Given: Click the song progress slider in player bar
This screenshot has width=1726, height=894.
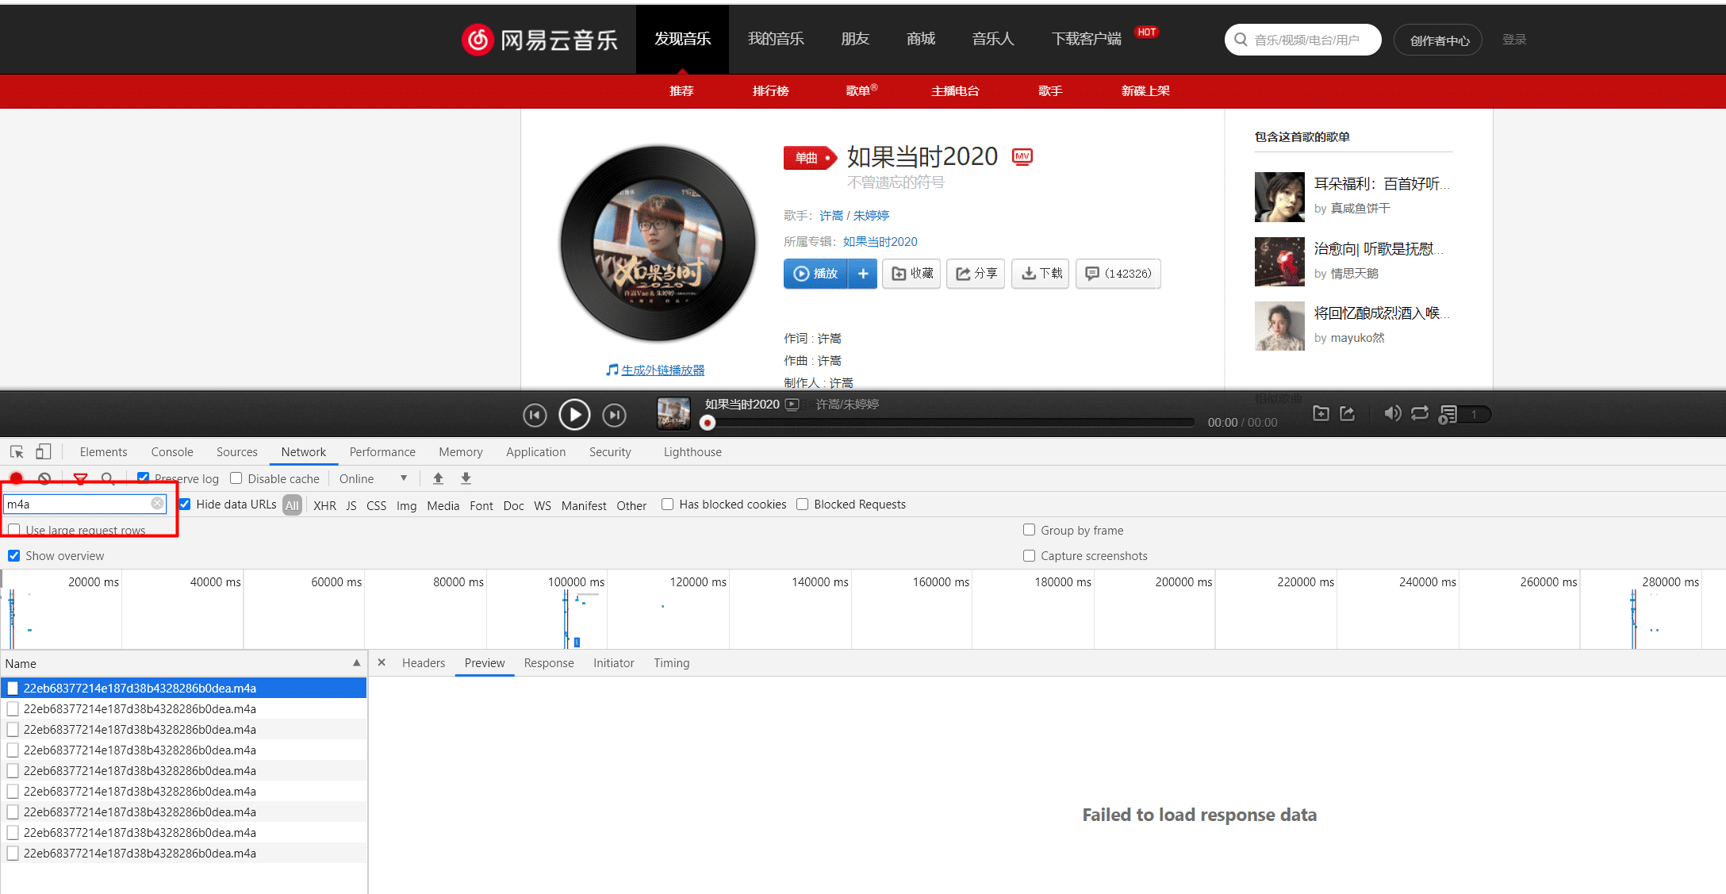Looking at the screenshot, I should [944, 423].
